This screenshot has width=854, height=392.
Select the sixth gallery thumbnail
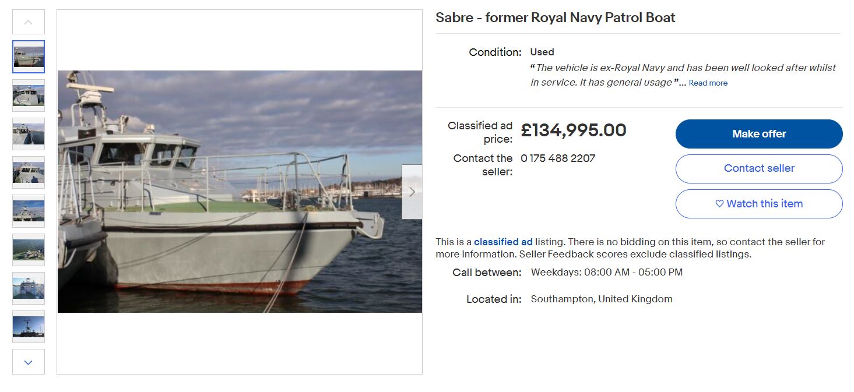coord(29,250)
